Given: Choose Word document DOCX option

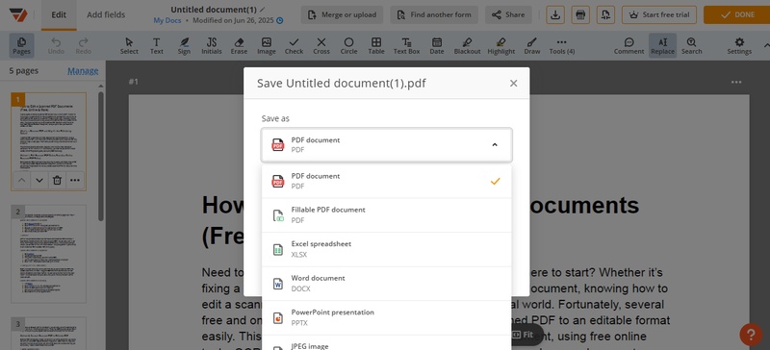Looking at the screenshot, I should pos(387,284).
